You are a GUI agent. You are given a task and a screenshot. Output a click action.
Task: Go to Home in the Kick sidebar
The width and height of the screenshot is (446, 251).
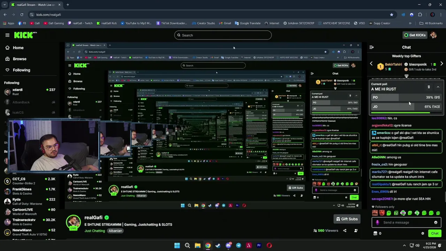tap(18, 48)
